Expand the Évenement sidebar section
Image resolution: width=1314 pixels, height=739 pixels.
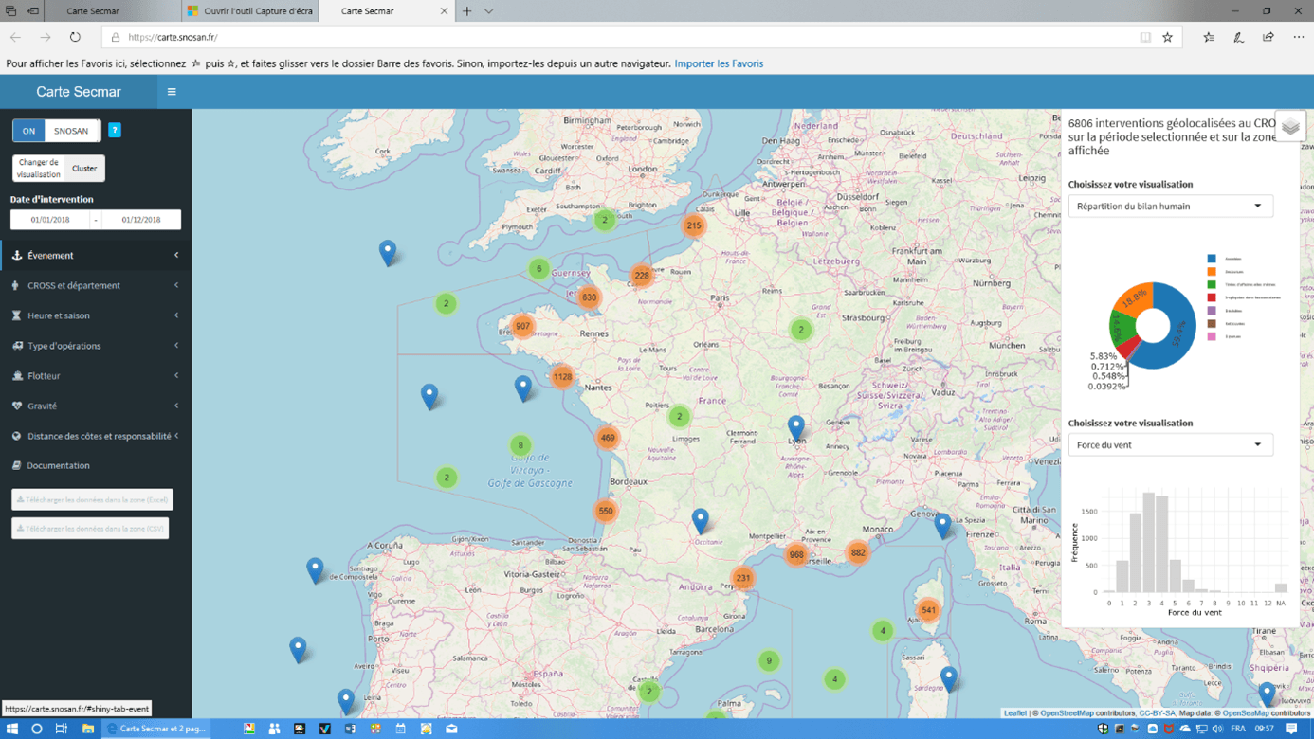[x=95, y=255]
